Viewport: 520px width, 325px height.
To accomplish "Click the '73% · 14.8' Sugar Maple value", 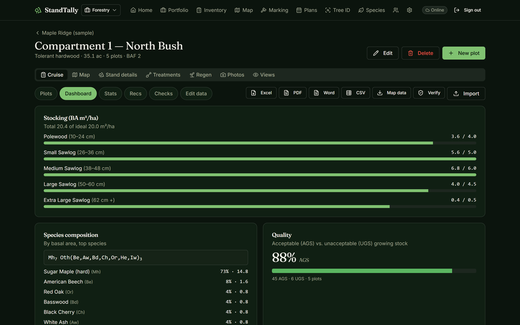I will pyautogui.click(x=234, y=271).
